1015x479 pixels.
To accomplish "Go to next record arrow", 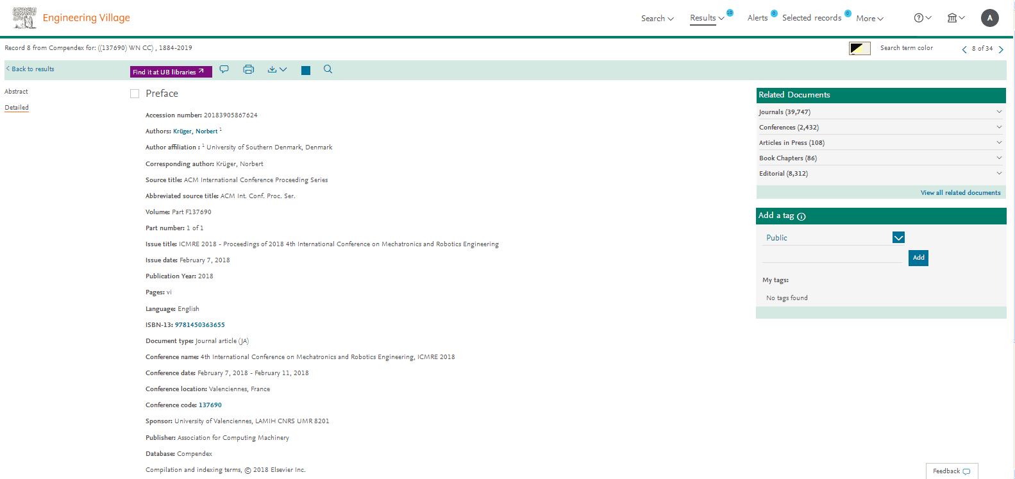I will [x=1001, y=49].
